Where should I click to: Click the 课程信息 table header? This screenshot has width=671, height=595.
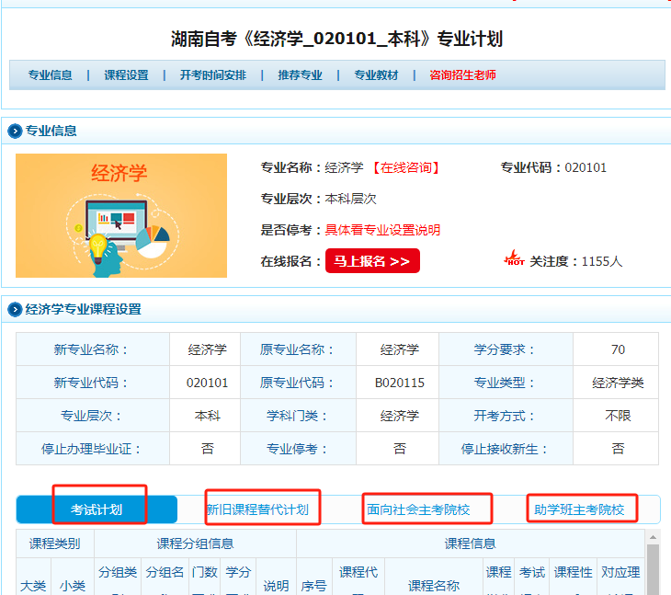[x=471, y=544]
